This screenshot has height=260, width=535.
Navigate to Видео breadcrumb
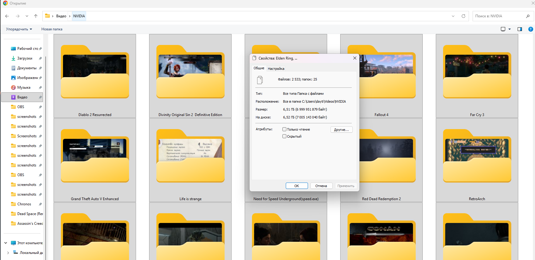pos(61,16)
